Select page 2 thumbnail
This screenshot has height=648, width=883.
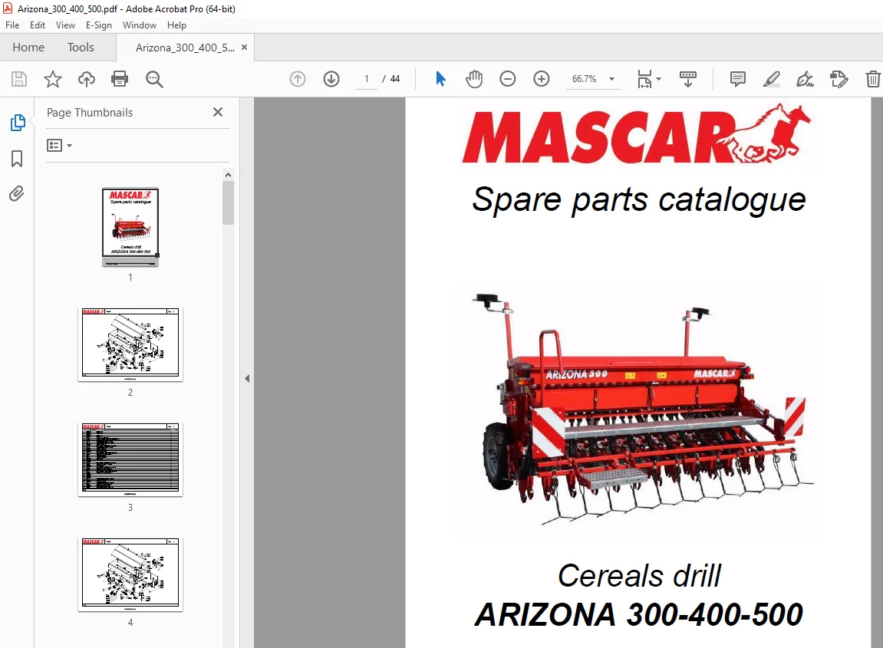130,344
